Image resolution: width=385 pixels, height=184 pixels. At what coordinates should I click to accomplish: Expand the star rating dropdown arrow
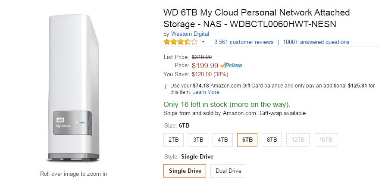pyautogui.click(x=203, y=42)
